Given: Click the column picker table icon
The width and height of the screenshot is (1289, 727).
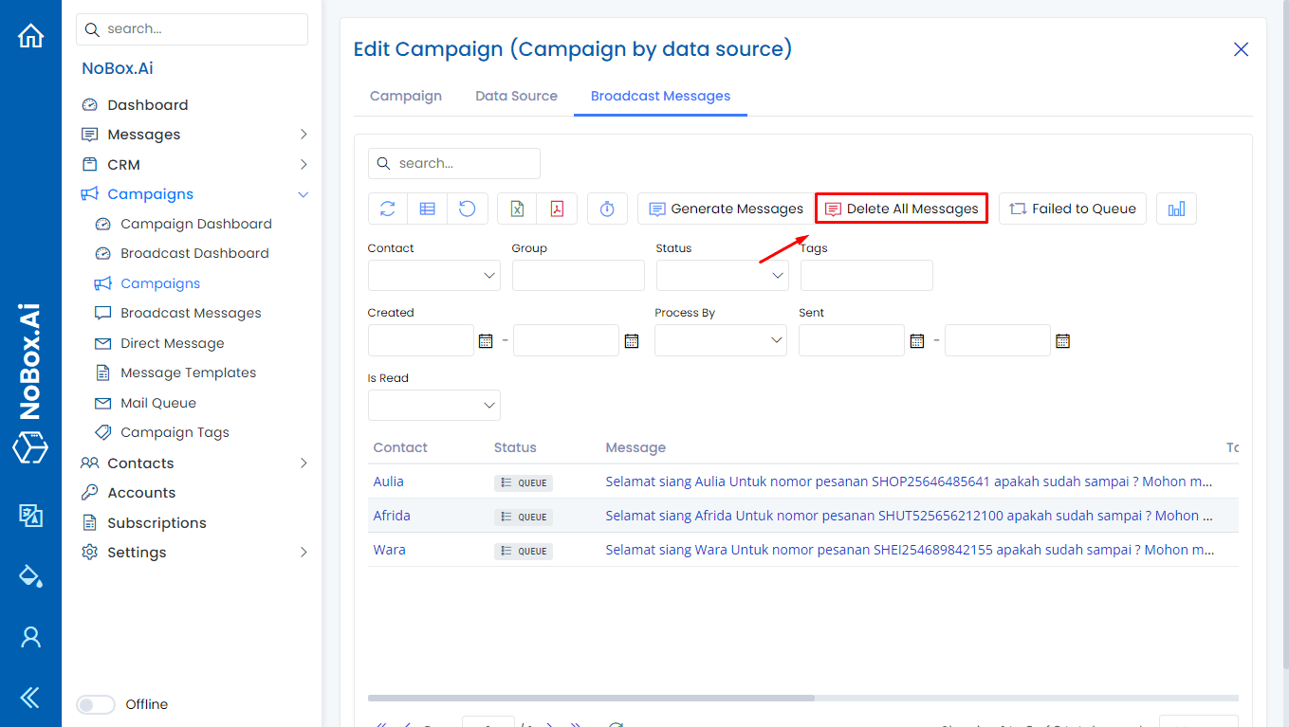Looking at the screenshot, I should [428, 209].
